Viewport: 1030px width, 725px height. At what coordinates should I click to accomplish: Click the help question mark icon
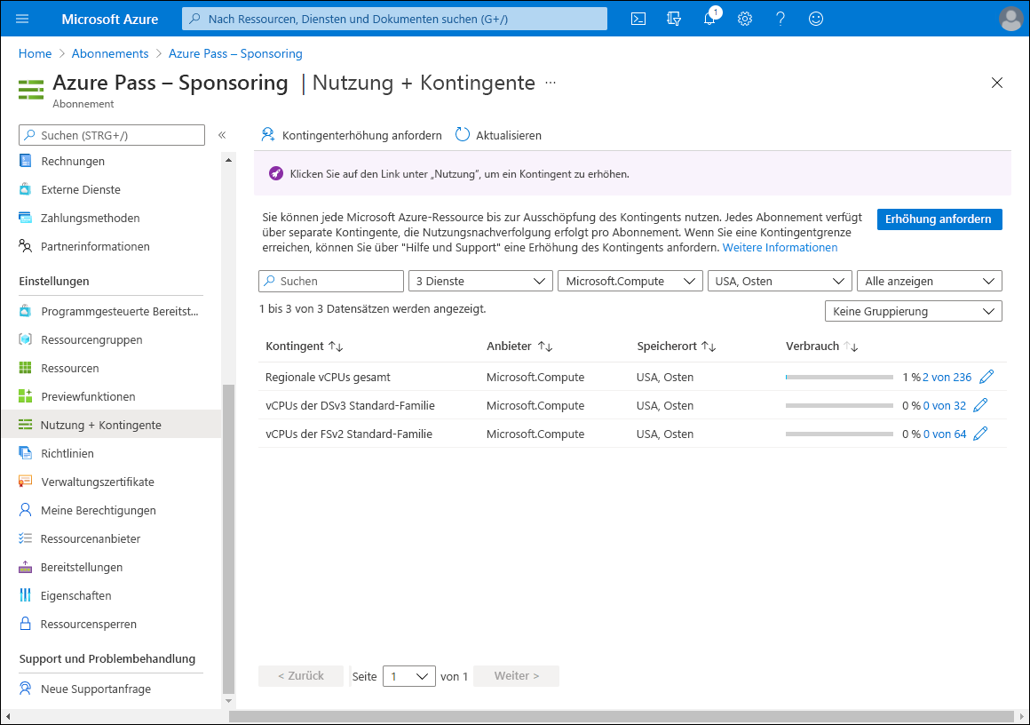[x=780, y=19]
